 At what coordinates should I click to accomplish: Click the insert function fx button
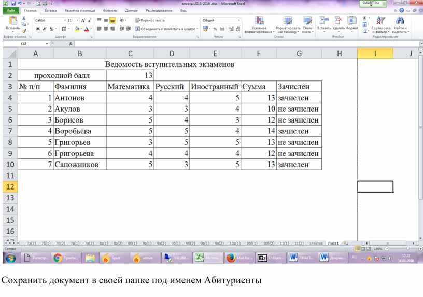click(70, 44)
